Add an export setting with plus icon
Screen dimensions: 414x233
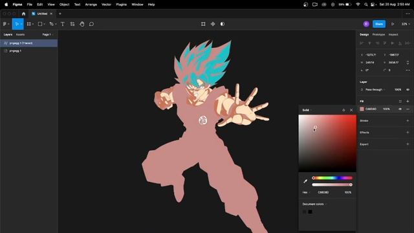pyautogui.click(x=408, y=144)
